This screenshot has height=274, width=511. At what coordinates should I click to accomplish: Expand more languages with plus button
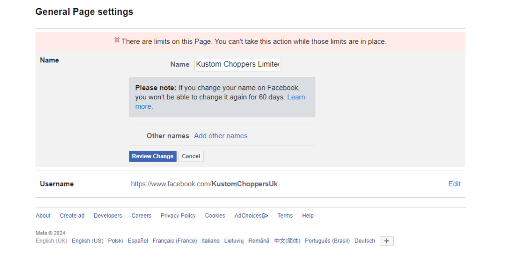(386, 241)
